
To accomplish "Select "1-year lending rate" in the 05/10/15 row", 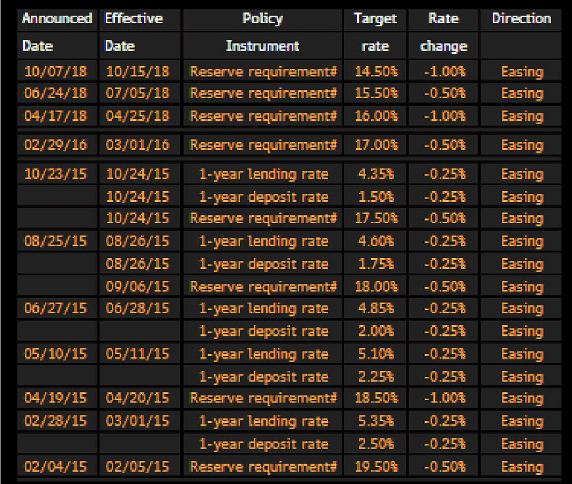I will 264,354.
